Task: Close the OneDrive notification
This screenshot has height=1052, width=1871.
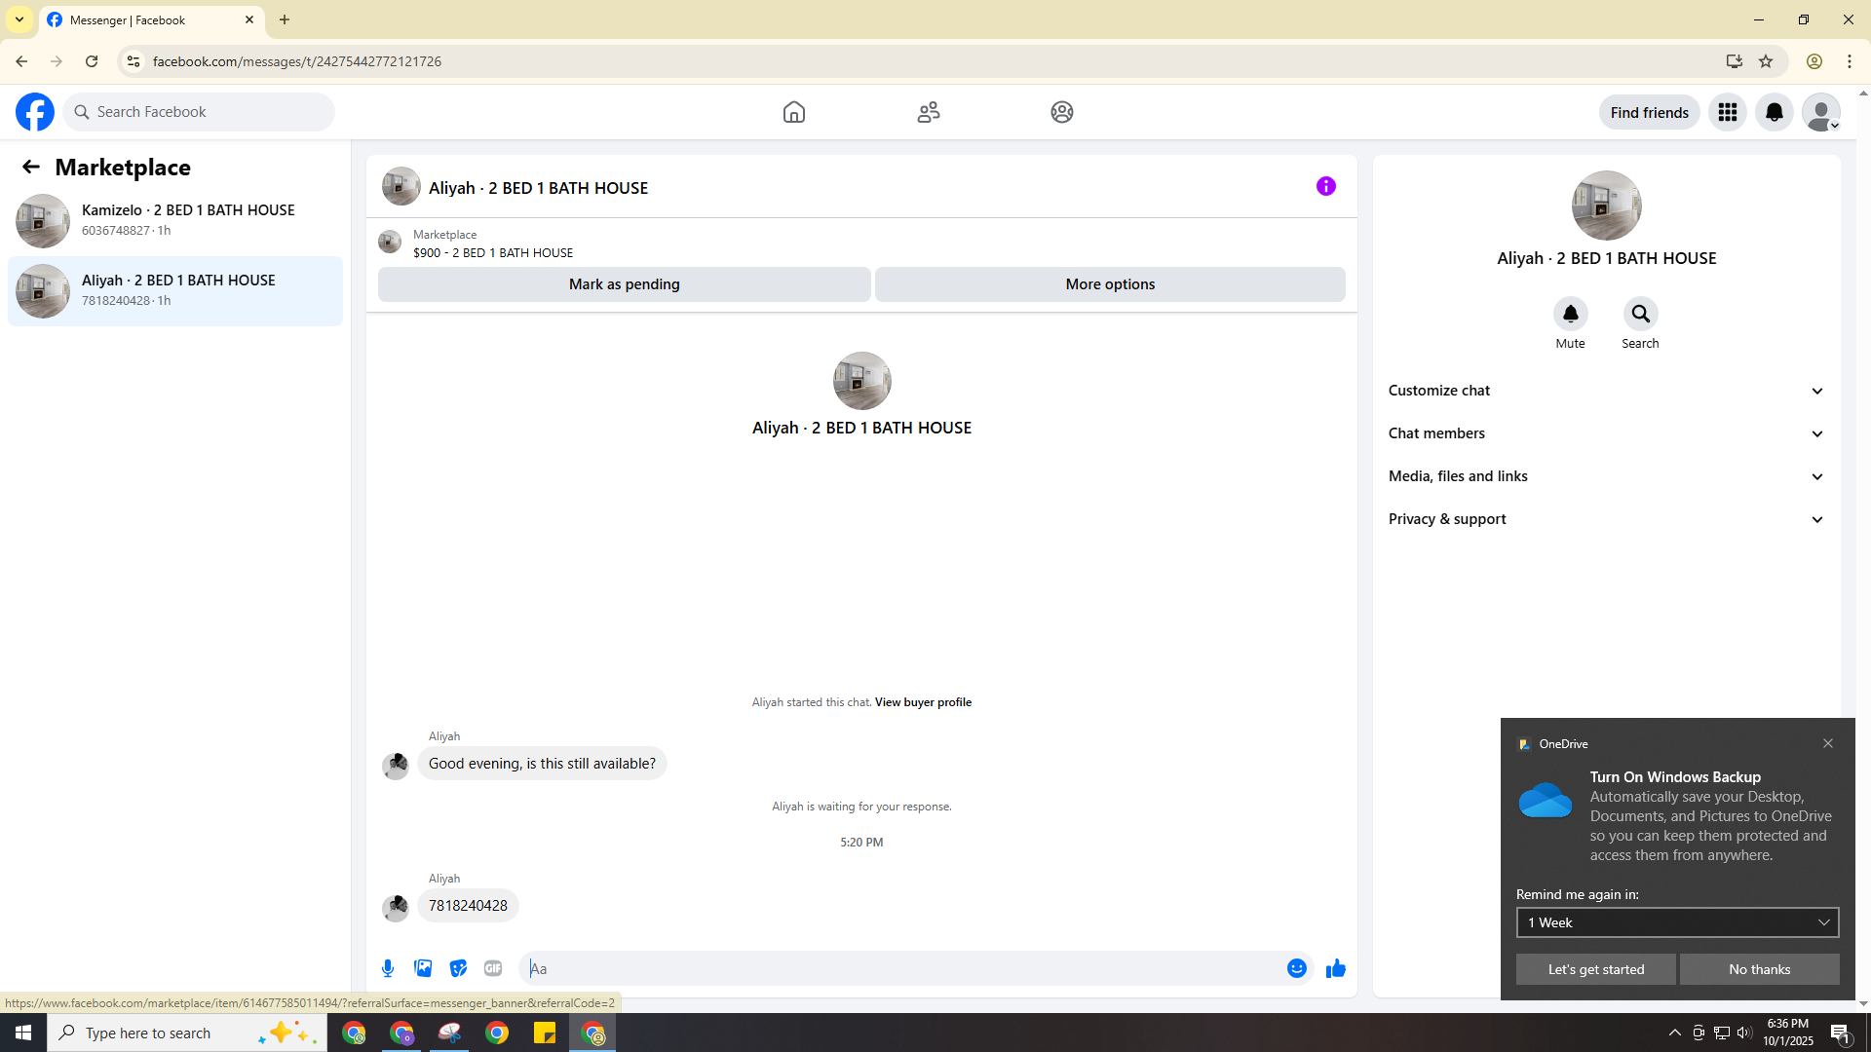Action: [x=1828, y=743]
